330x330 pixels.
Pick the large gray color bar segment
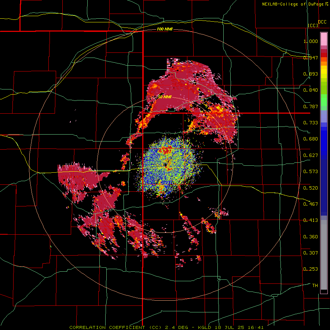tap(324, 255)
